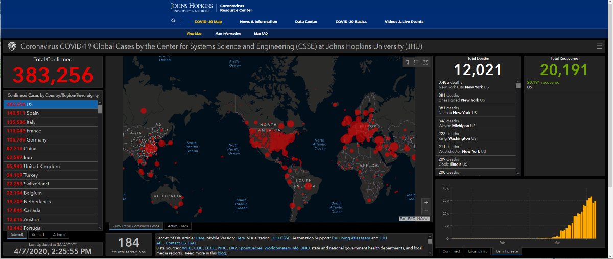Open the COVID-19 Basics menu
The width and height of the screenshot is (613, 259).
click(351, 22)
